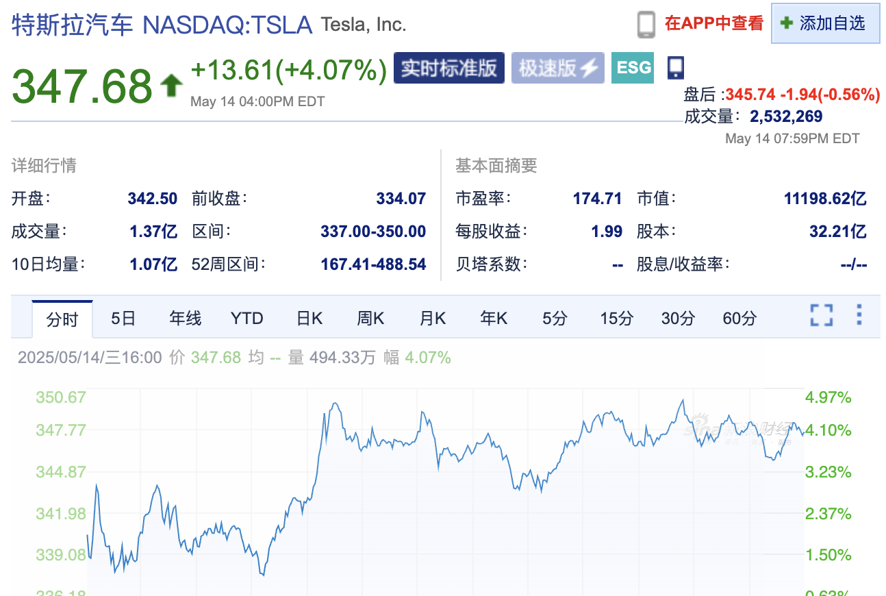The height and width of the screenshot is (596, 886).
Task: Click the 股本 value 32.21亿
Action: [838, 232]
